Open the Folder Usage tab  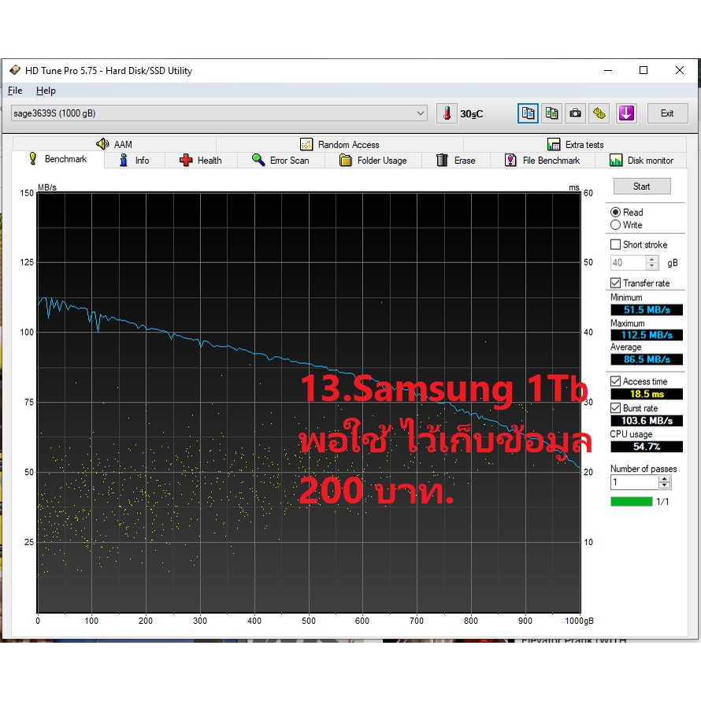(373, 161)
